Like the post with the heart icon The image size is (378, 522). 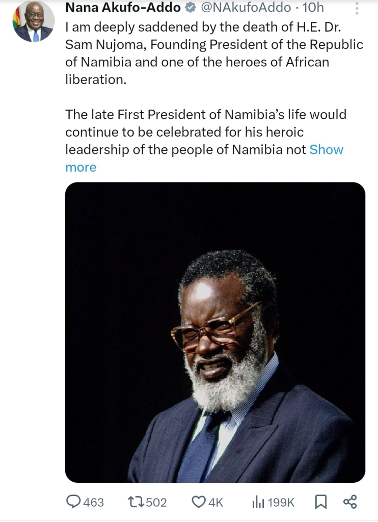pos(198,502)
